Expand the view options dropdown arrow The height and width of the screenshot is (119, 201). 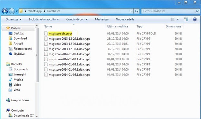point(178,19)
